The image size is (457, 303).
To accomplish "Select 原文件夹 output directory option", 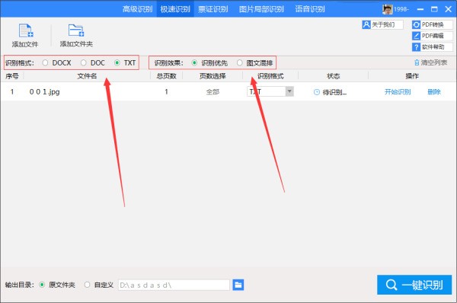I will pos(42,285).
